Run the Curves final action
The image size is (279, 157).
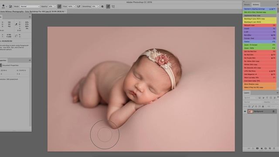pos(259,38)
